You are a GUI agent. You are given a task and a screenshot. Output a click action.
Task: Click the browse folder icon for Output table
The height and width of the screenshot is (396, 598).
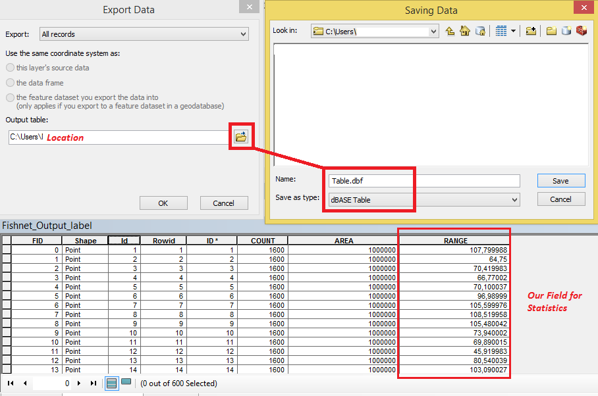(241, 136)
